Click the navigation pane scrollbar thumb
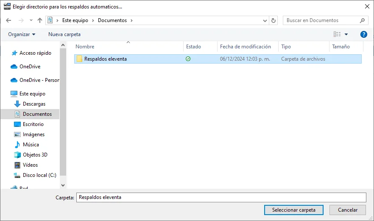The width and height of the screenshot is (374, 221). 63,112
